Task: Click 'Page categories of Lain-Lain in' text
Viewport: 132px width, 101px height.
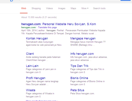Action: pyautogui.click(x=41, y=69)
